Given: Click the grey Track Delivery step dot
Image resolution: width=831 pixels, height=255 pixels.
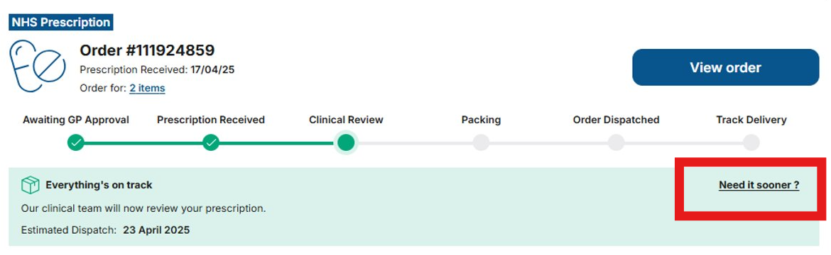Looking at the screenshot, I should pyautogui.click(x=751, y=142).
